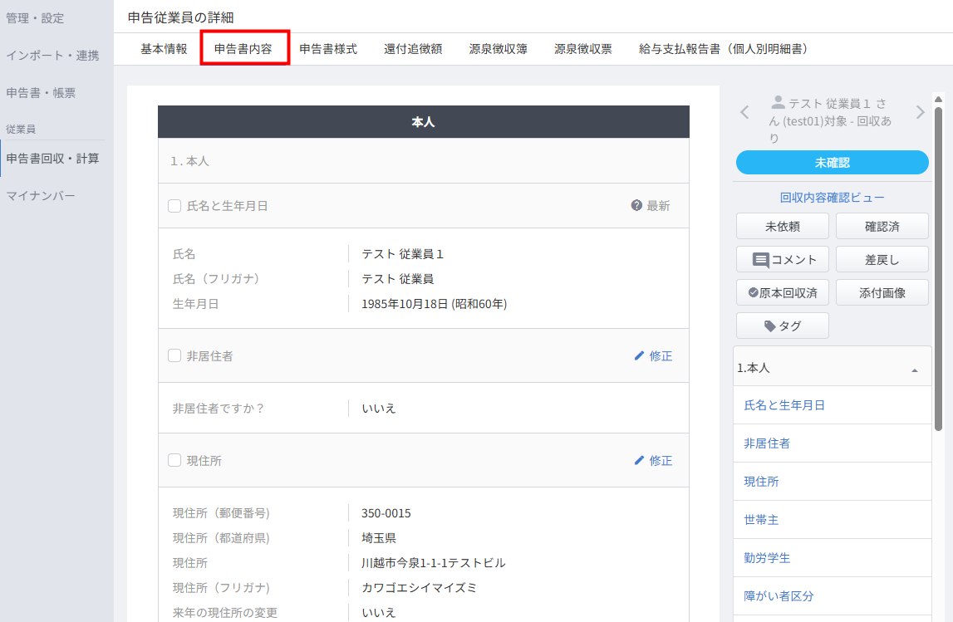Click the pencil icon in 非居住者 row
The image size is (953, 622).
pos(639,356)
